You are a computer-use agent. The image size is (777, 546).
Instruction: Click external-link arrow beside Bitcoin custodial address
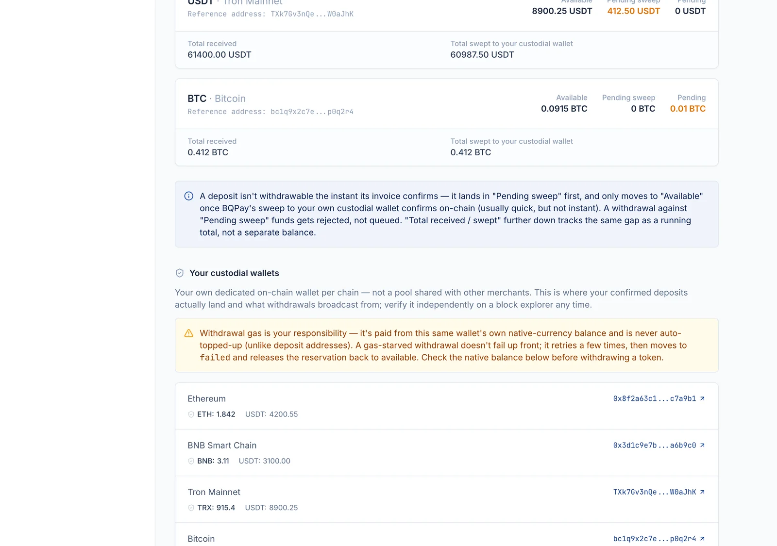coord(702,539)
